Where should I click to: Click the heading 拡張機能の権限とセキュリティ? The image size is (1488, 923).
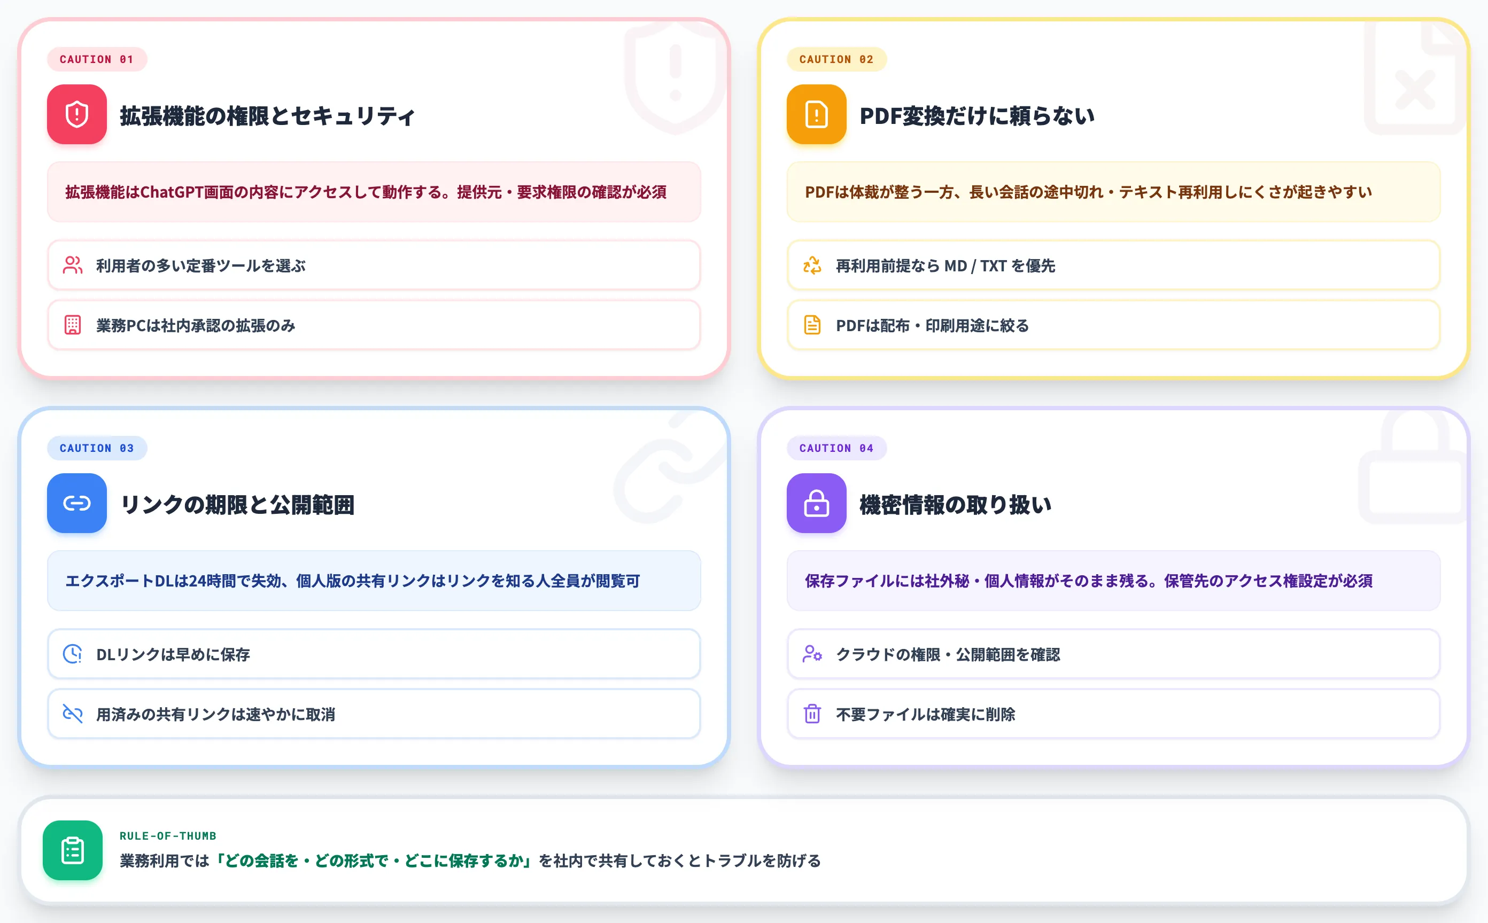tap(268, 115)
